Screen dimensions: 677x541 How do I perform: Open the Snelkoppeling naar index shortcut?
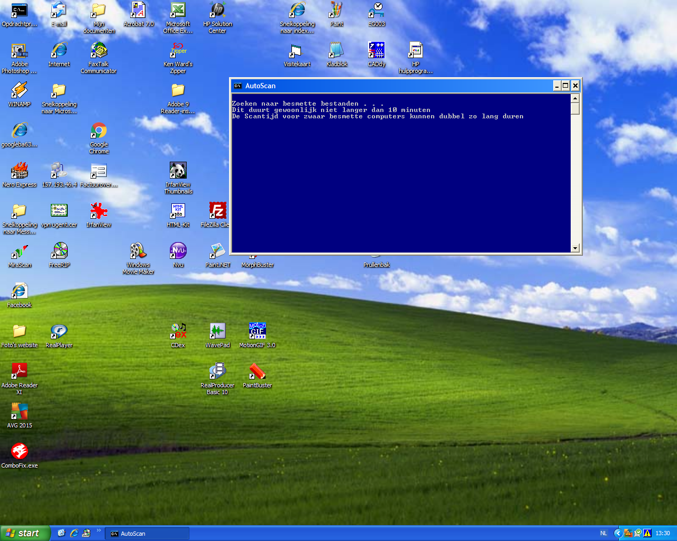[297, 18]
